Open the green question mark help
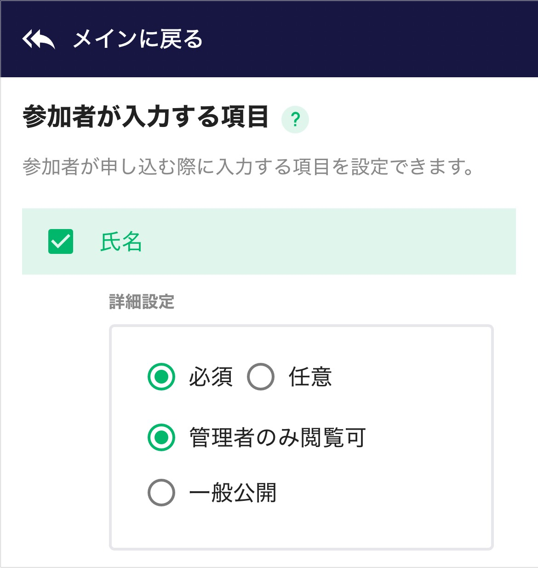Viewport: 538px width, 568px height. [x=295, y=120]
